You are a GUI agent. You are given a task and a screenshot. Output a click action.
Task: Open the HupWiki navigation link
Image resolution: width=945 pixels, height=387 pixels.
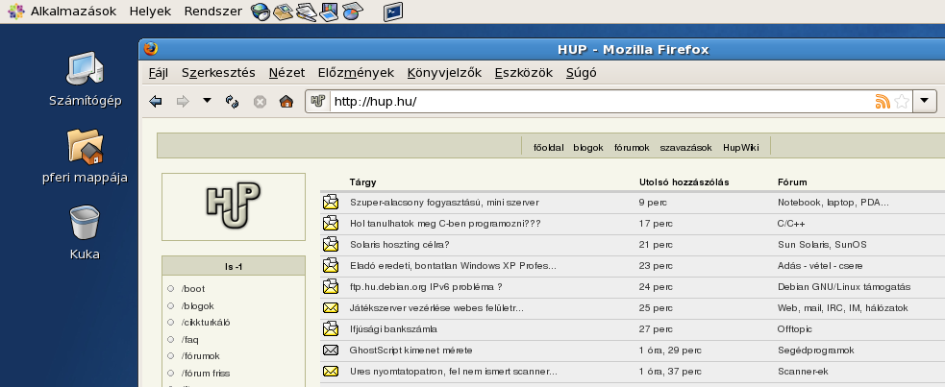(740, 147)
